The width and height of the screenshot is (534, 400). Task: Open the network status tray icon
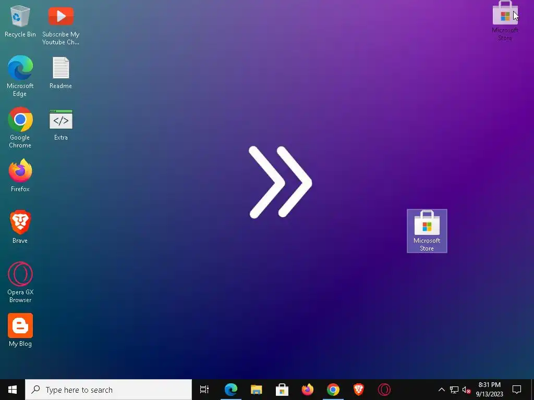click(454, 390)
